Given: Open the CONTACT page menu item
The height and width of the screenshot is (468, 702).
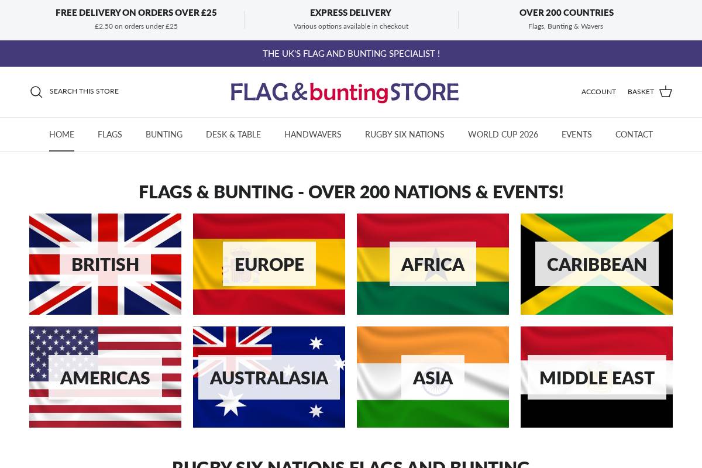Looking at the screenshot, I should (x=634, y=135).
